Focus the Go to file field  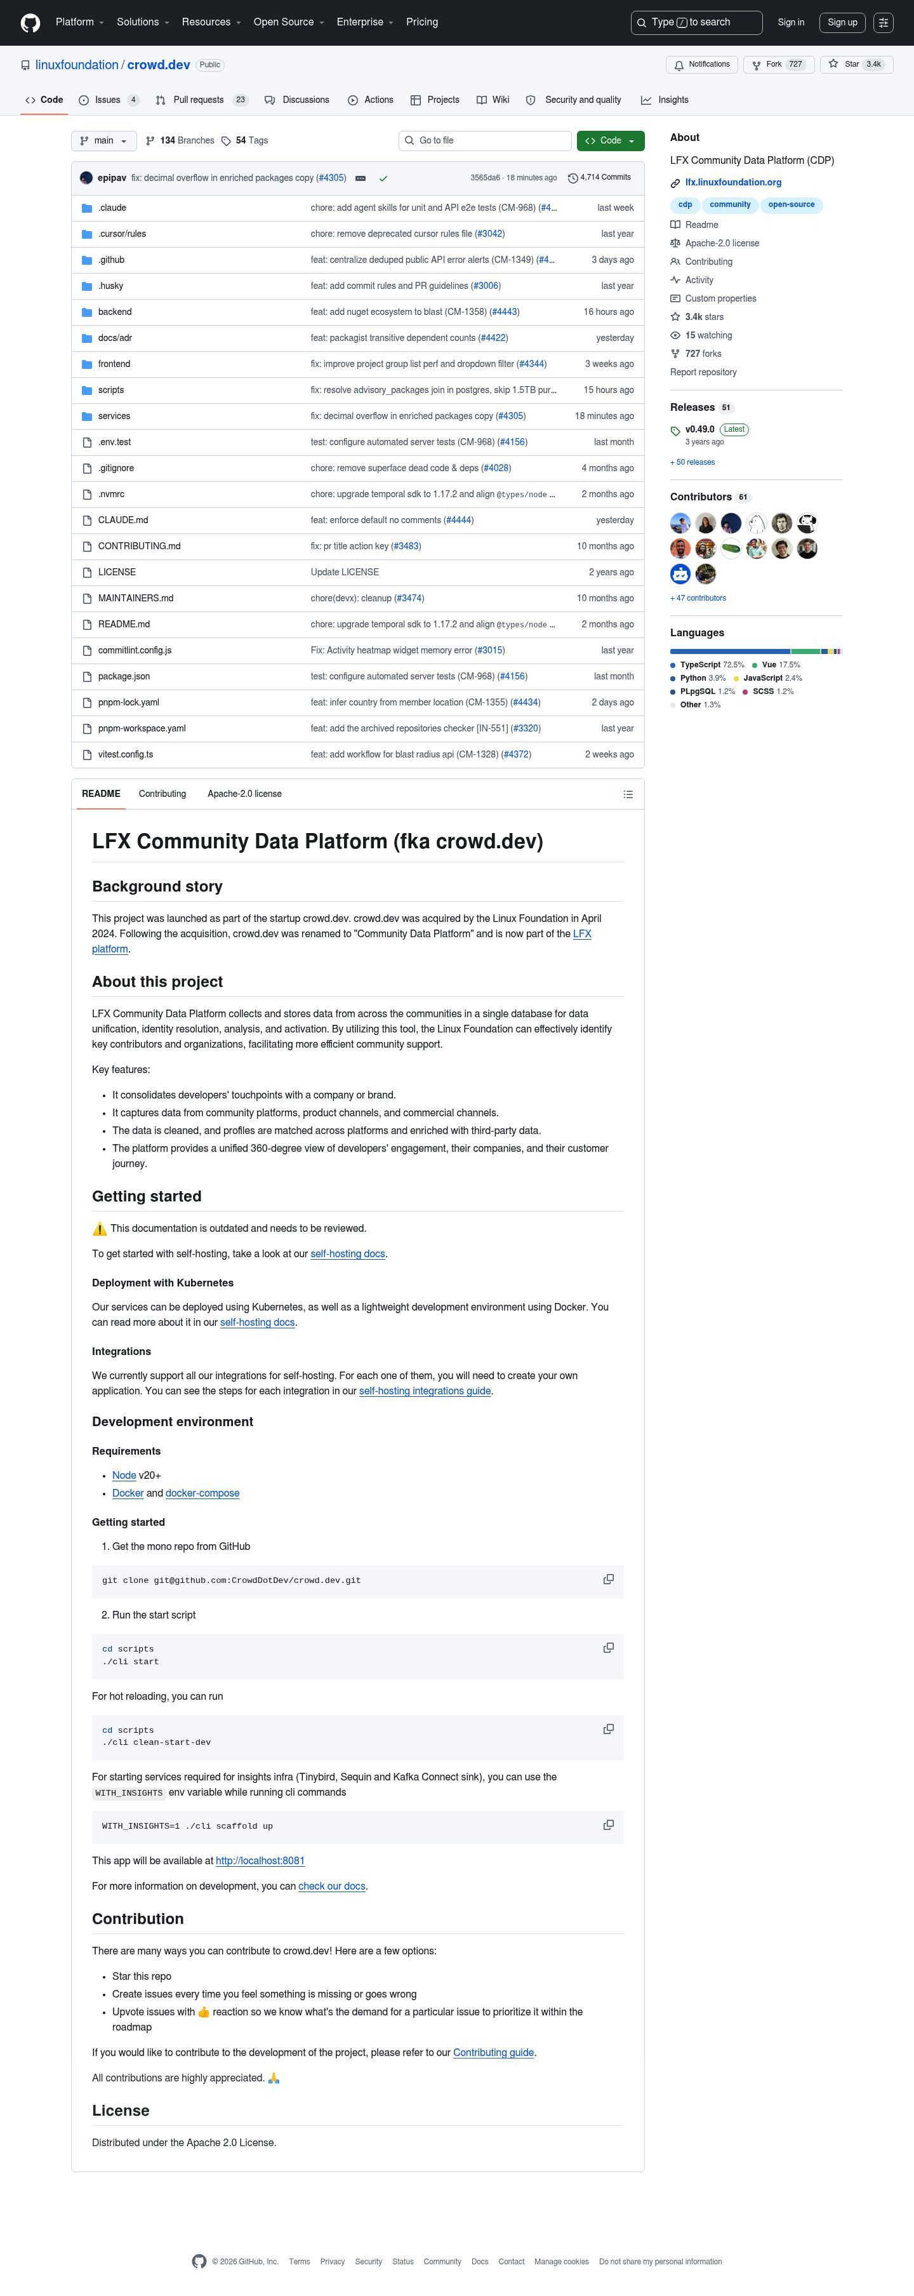point(485,141)
